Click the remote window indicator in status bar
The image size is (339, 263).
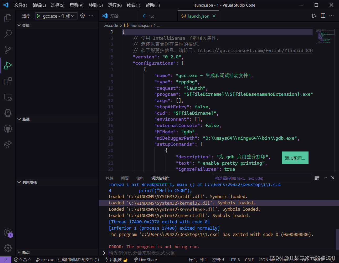click(6, 260)
